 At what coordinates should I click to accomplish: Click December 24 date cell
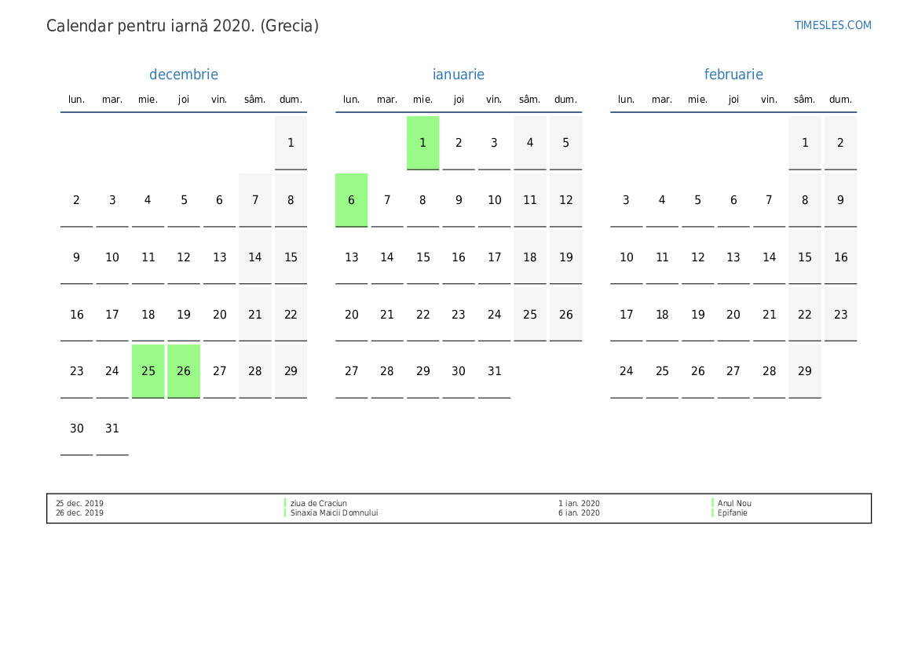112,372
